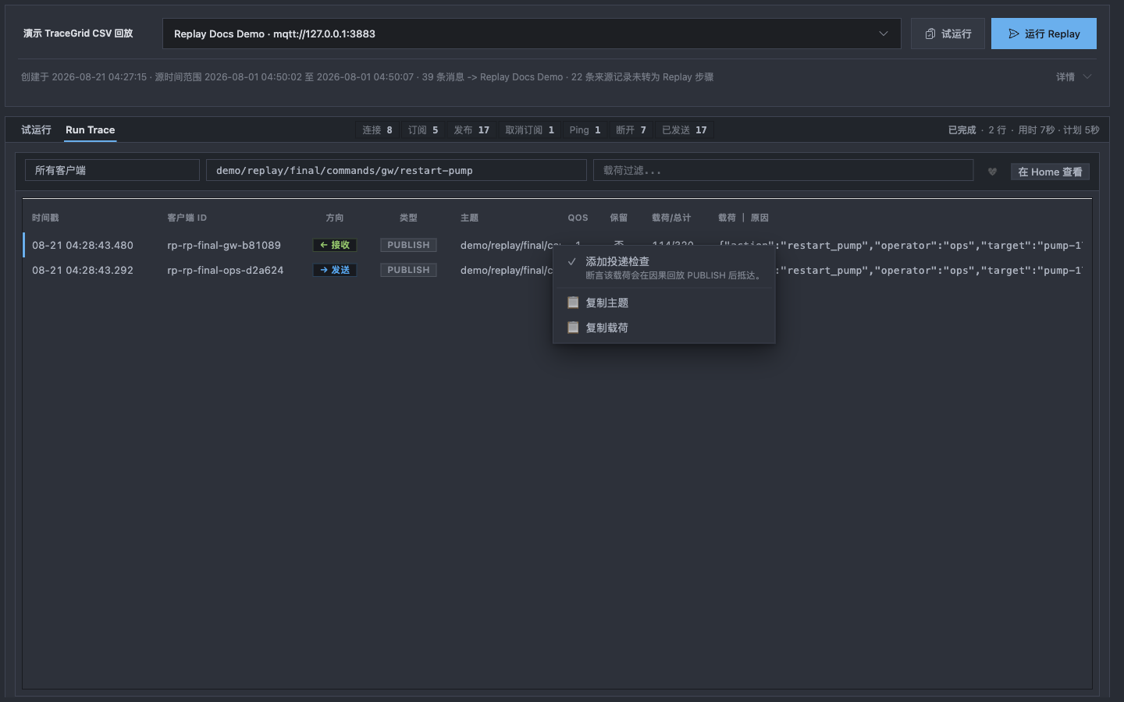Image resolution: width=1124 pixels, height=702 pixels.
Task: Click the payload JSON in the ops-d2a624 row
Action: tap(929, 270)
